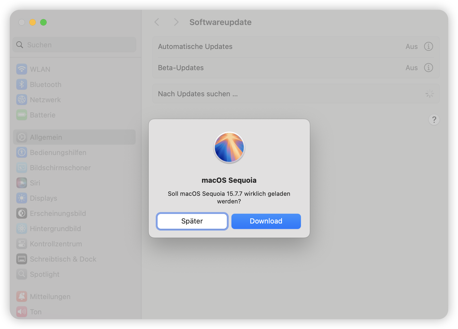Click the help question mark button
Viewport: 458px width, 329px height.
coord(434,120)
